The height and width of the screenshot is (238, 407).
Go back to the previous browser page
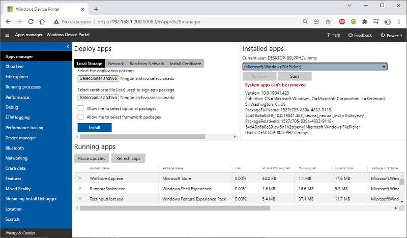click(8, 22)
